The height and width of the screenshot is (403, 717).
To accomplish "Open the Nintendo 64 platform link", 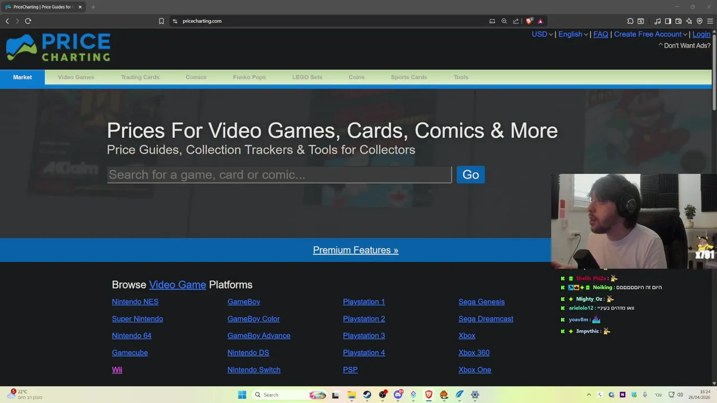I will click(132, 336).
